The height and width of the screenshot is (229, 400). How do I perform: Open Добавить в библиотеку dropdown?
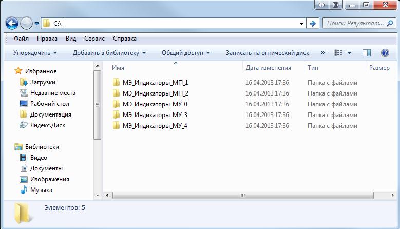(109, 53)
